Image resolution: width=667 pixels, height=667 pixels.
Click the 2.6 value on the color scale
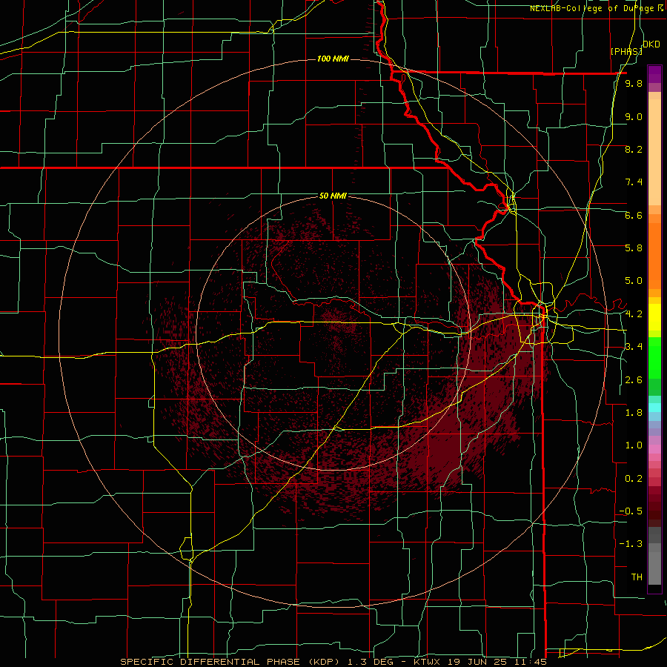pyautogui.click(x=634, y=380)
